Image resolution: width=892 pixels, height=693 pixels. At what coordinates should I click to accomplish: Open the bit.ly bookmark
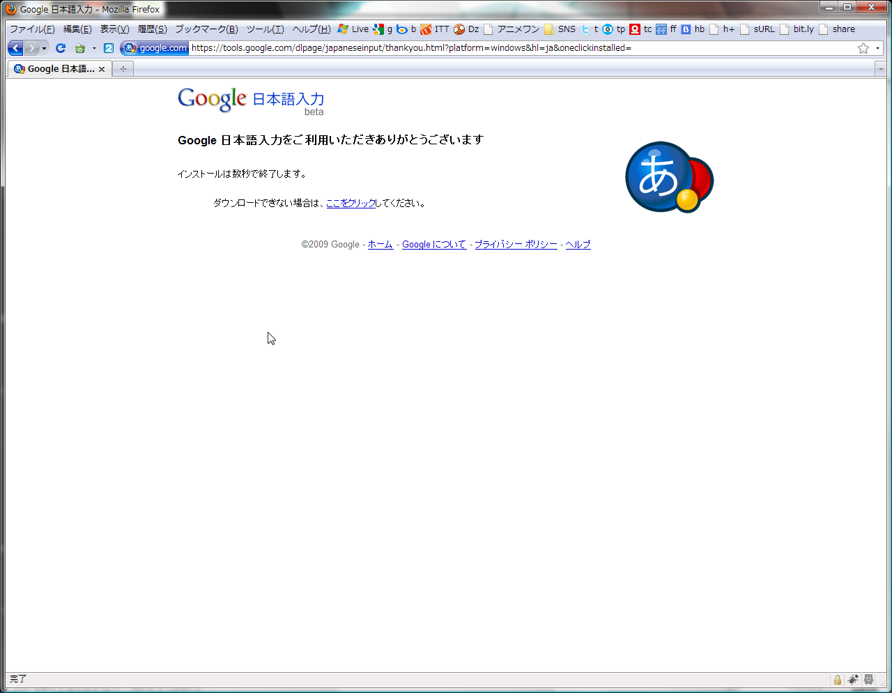pyautogui.click(x=797, y=29)
